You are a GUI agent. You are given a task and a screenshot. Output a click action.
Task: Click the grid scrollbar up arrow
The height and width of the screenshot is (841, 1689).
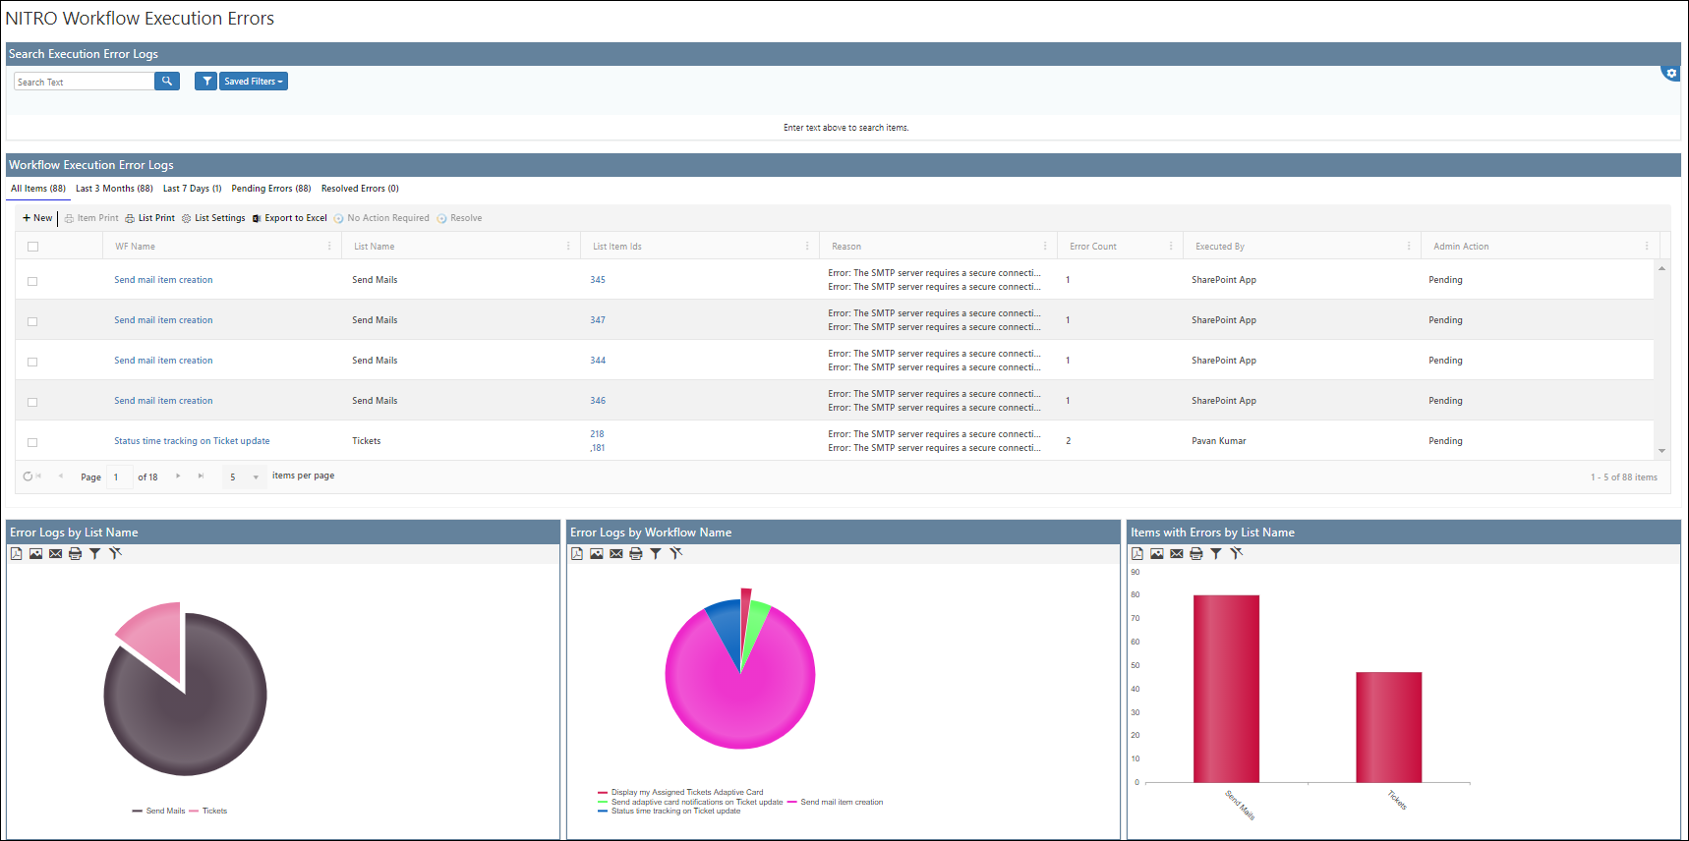click(1661, 268)
